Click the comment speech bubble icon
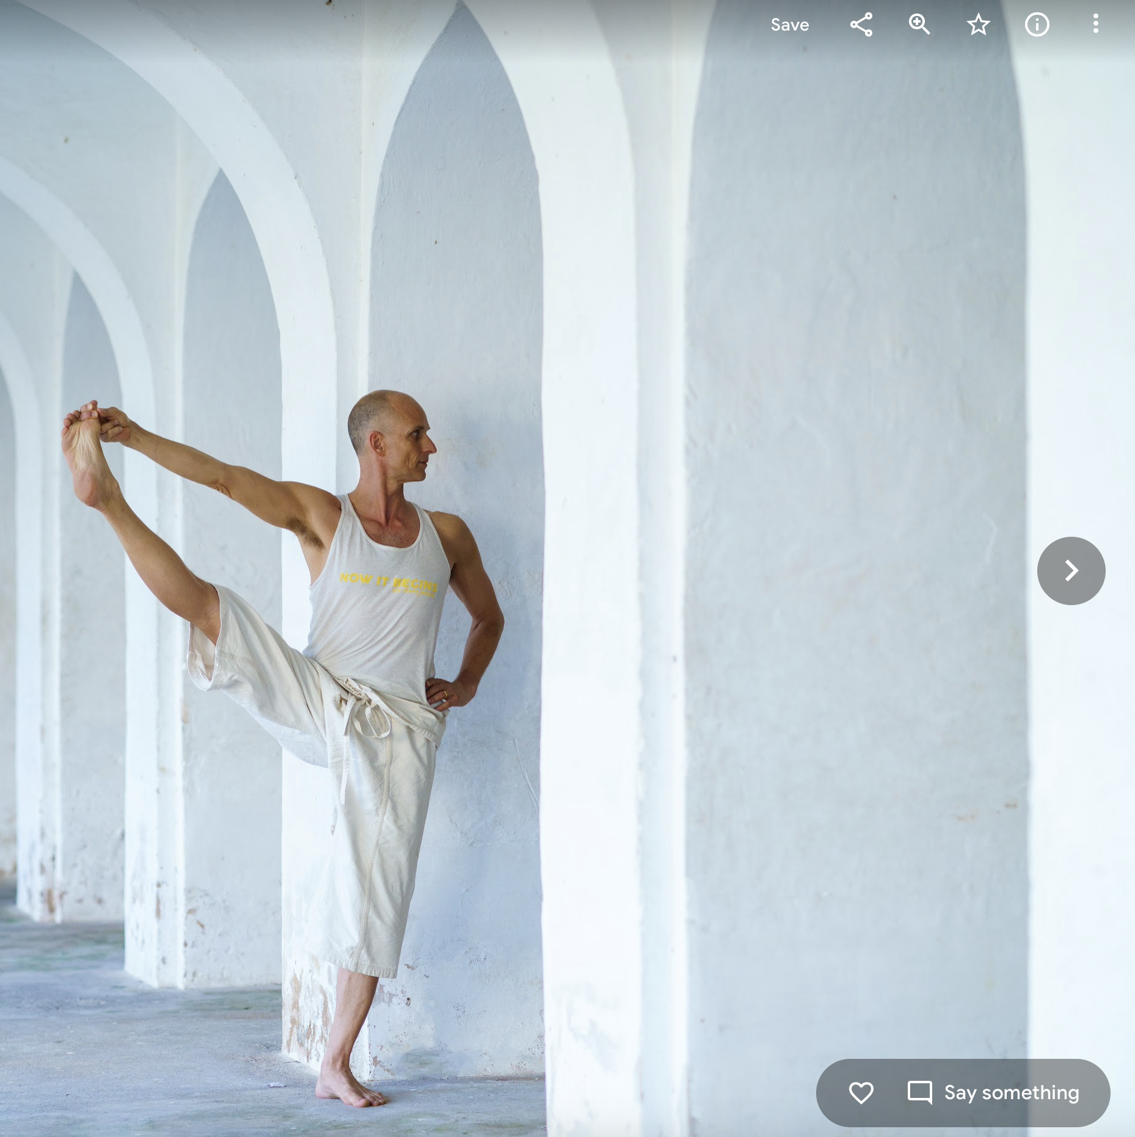Viewport: 1135px width, 1137px height. [x=919, y=1092]
